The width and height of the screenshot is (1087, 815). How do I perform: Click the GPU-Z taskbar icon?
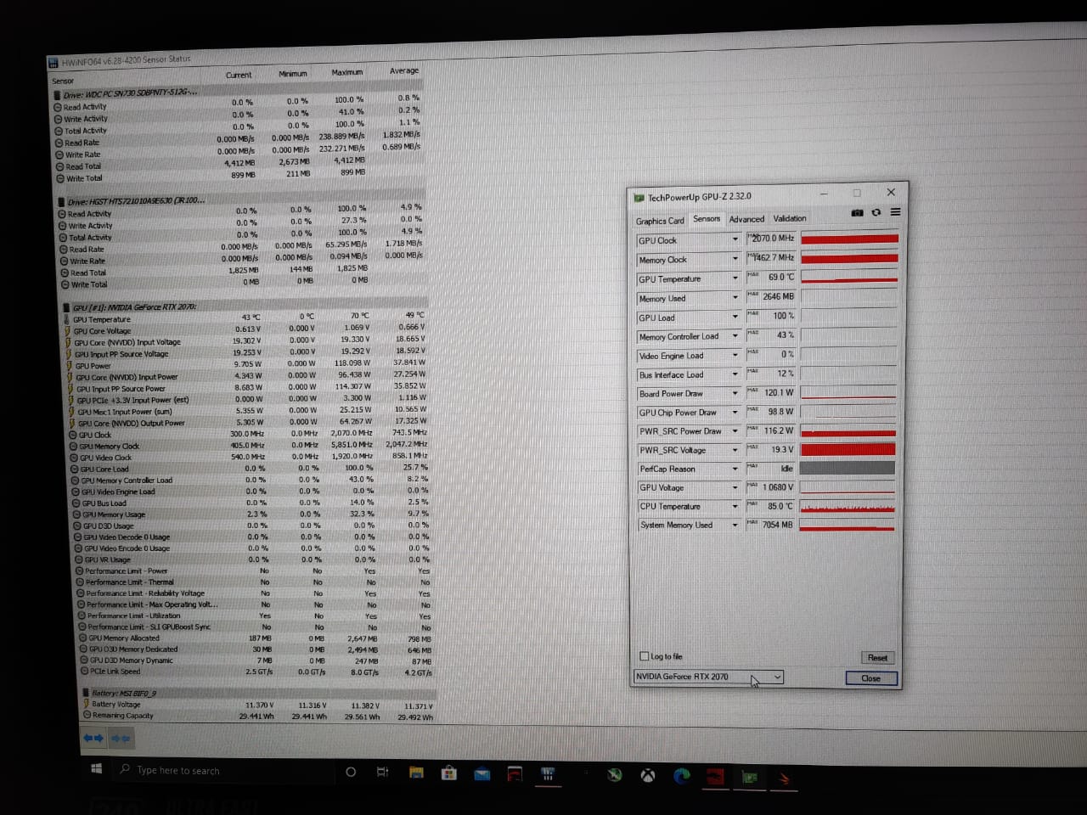click(750, 777)
